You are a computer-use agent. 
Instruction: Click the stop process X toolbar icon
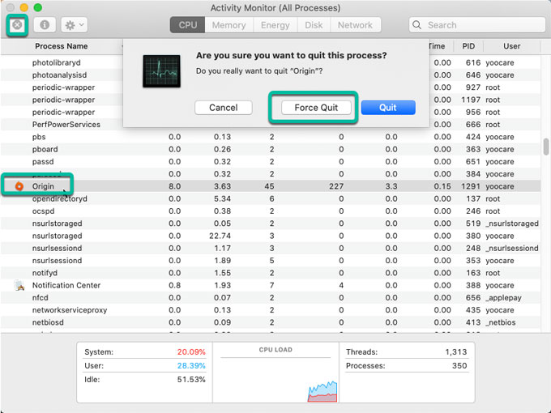[18, 25]
